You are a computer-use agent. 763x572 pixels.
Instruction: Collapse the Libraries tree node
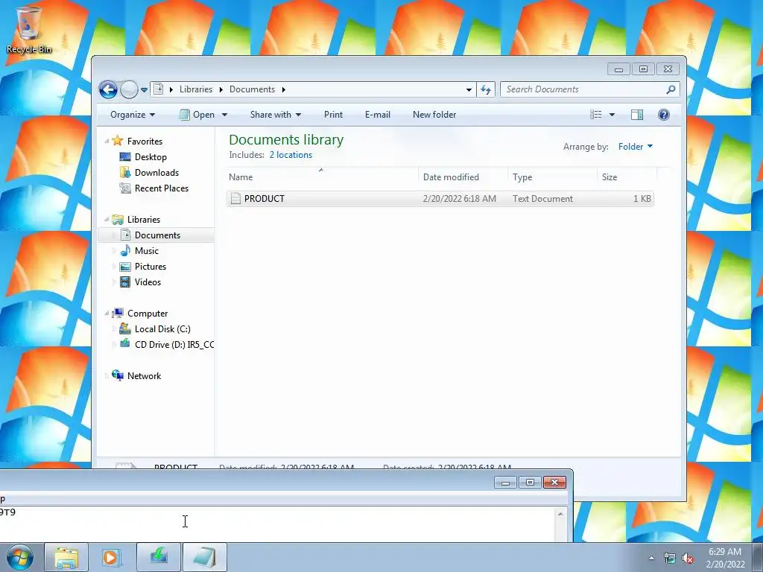107,220
